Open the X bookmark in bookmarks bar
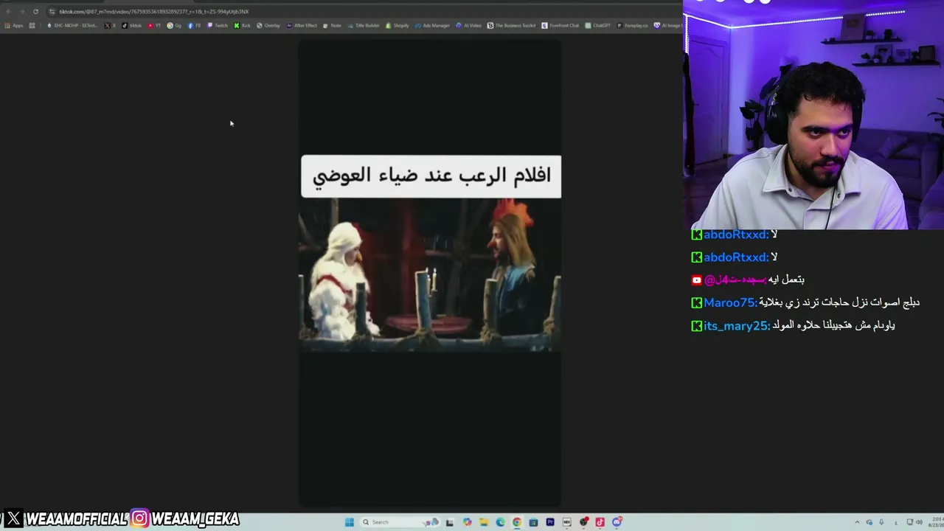 pyautogui.click(x=110, y=26)
